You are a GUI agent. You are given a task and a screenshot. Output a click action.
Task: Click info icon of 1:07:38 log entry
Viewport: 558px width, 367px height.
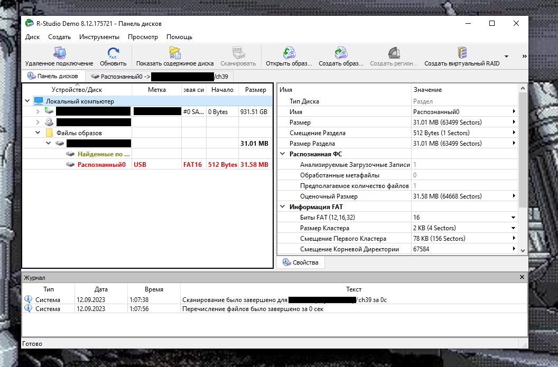[28, 299]
